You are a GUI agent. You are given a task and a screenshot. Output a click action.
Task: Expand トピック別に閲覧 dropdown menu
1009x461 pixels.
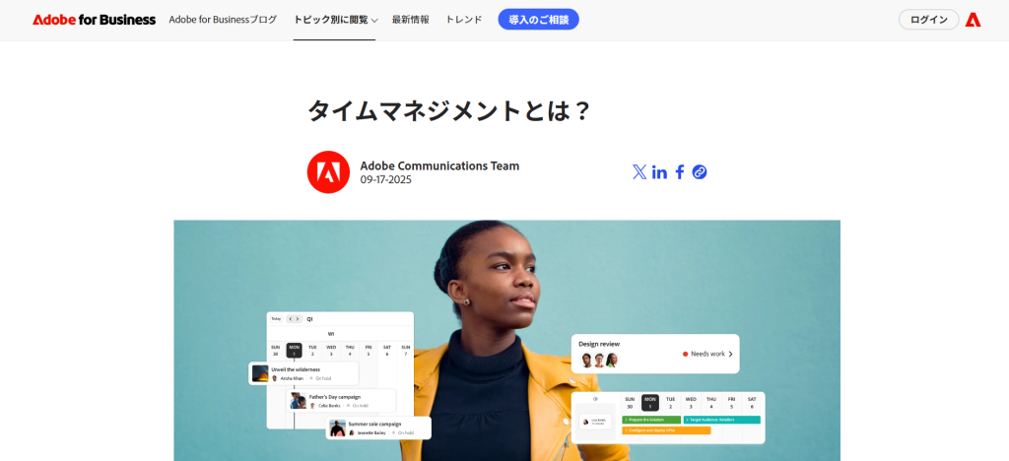coord(335,20)
